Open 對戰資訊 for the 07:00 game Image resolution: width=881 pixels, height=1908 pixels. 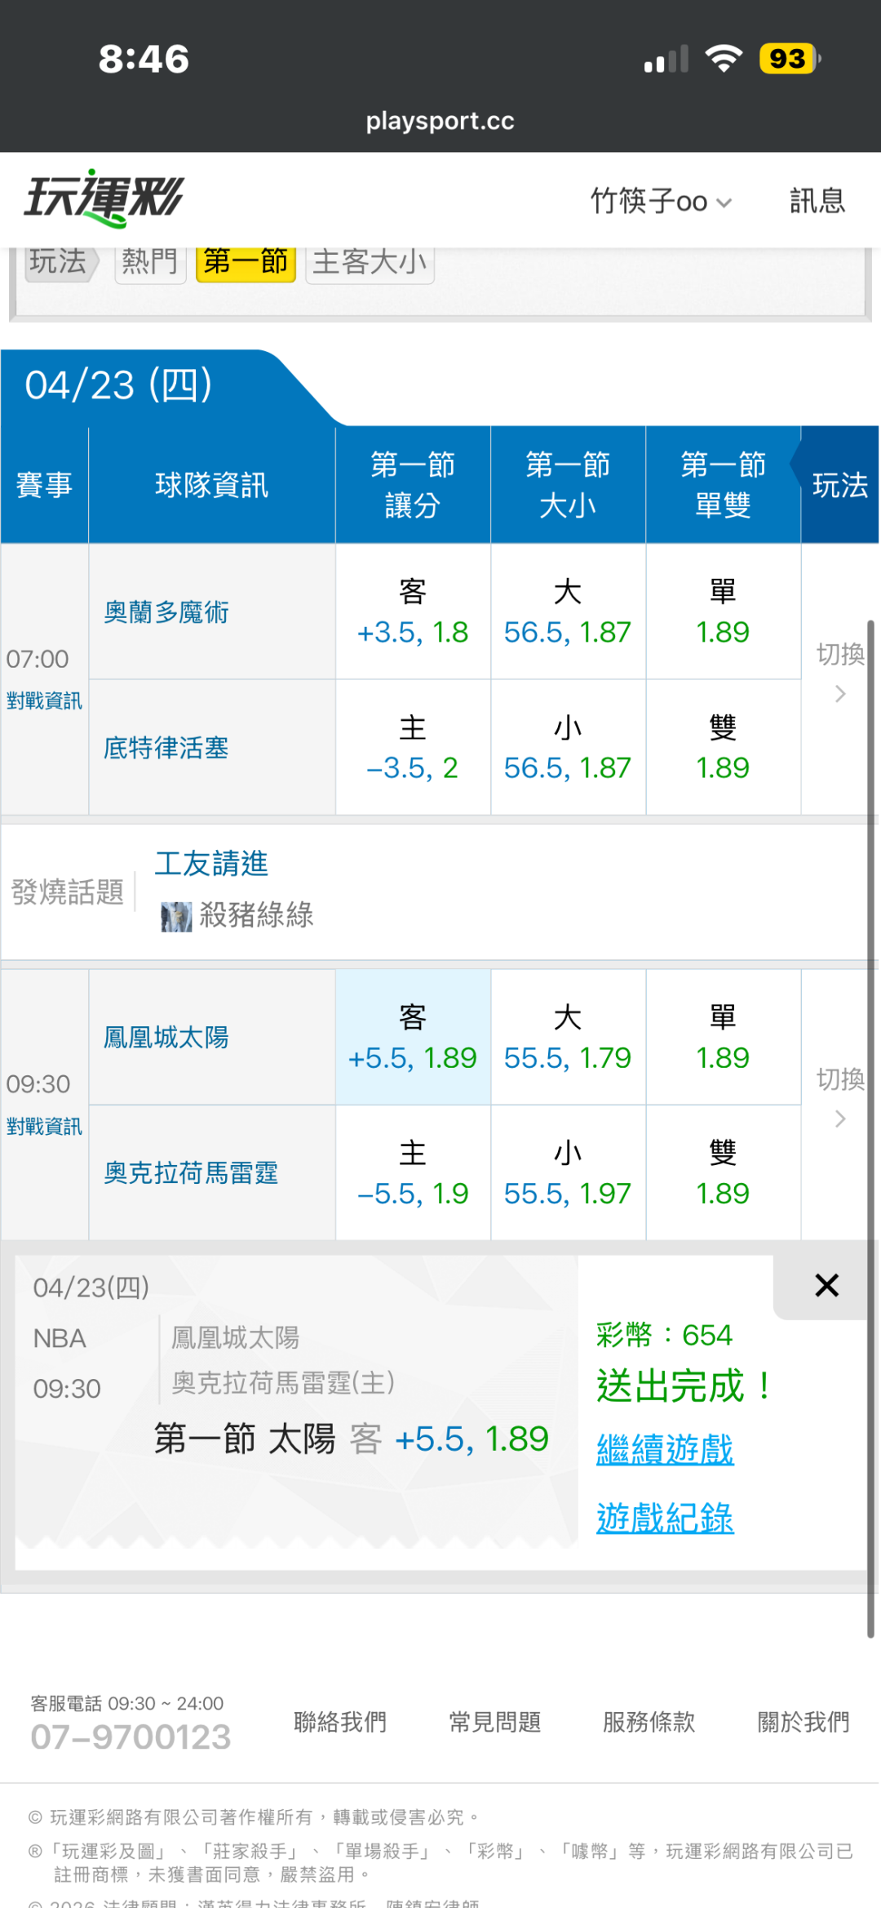coord(44,701)
